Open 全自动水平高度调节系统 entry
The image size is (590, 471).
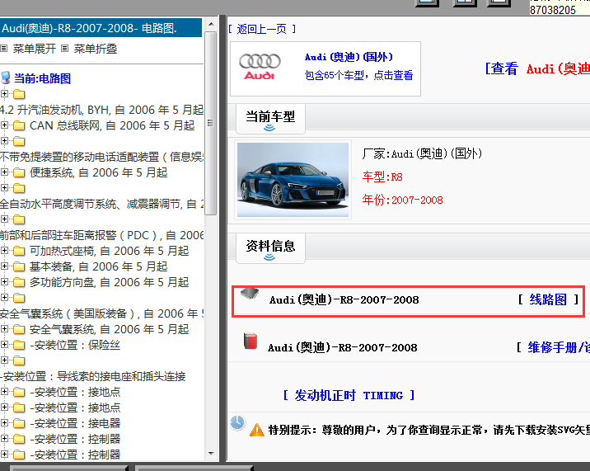[101, 204]
